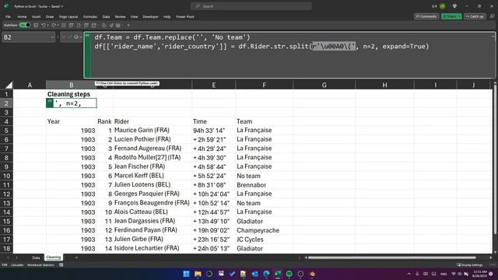Click the user account avatar
Viewport: 498px width, 280px height.
[x=443, y=6]
